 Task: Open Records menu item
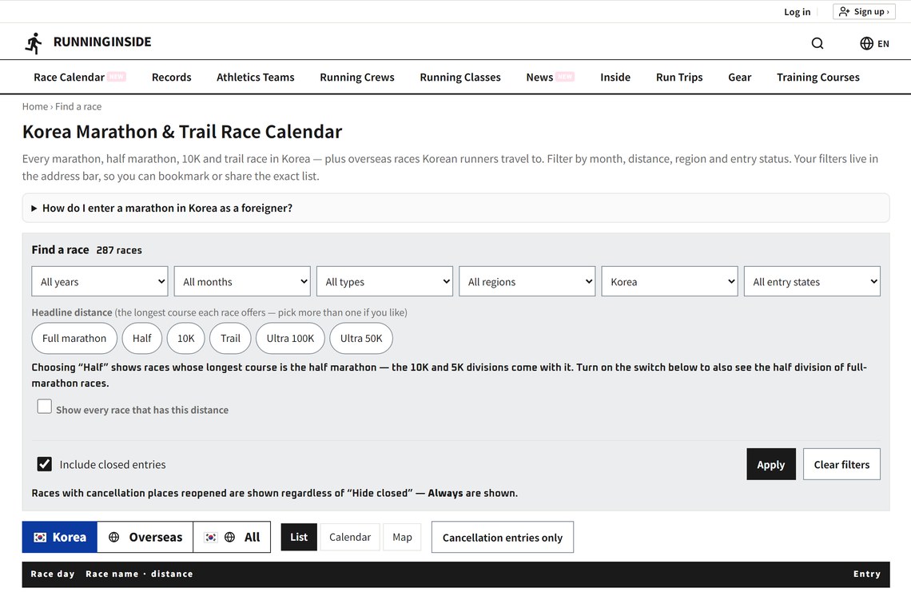pyautogui.click(x=171, y=77)
